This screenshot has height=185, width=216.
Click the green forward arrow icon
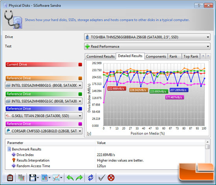(x=79, y=178)
